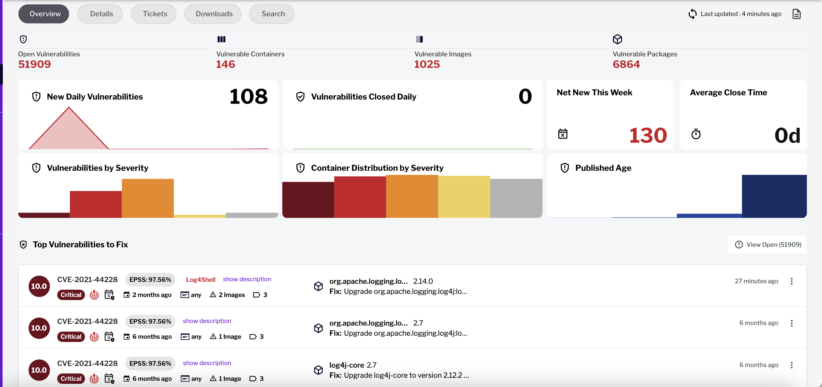Click the exploit target icon in Log4Shell row

[x=94, y=295]
